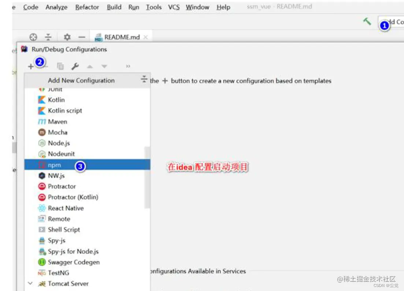
Task: Open the Code menu
Action: [31, 7]
